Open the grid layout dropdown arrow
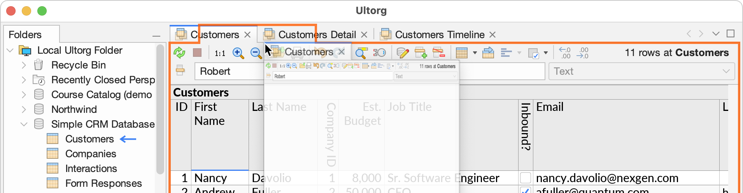 475,53
